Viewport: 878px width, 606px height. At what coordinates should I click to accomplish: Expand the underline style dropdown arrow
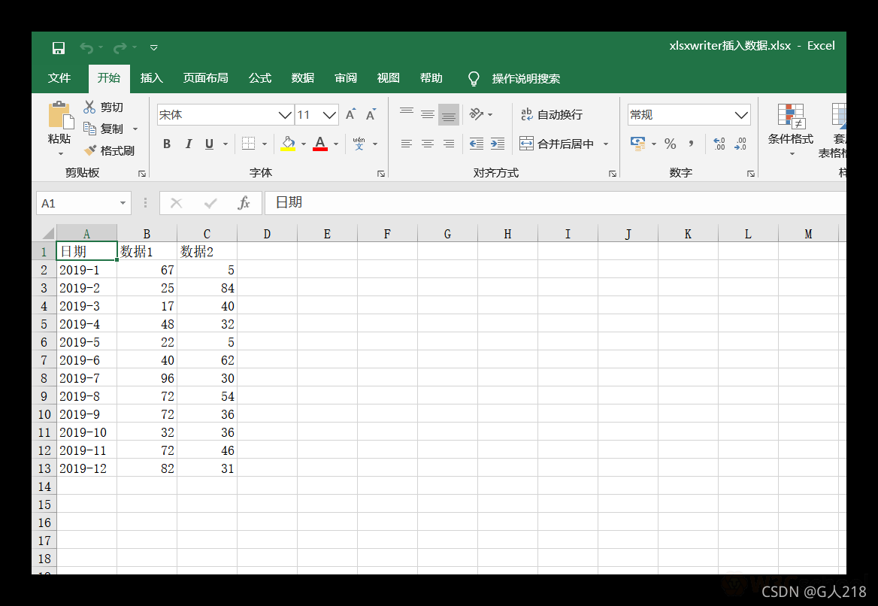click(x=226, y=144)
